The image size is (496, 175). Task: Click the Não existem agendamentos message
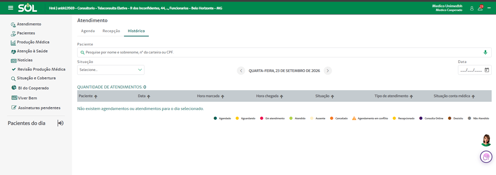click(141, 109)
